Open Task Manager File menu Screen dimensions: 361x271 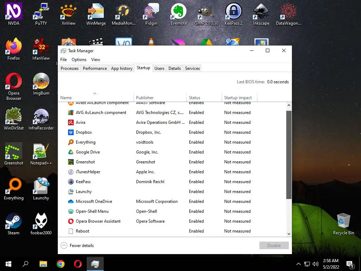point(63,59)
